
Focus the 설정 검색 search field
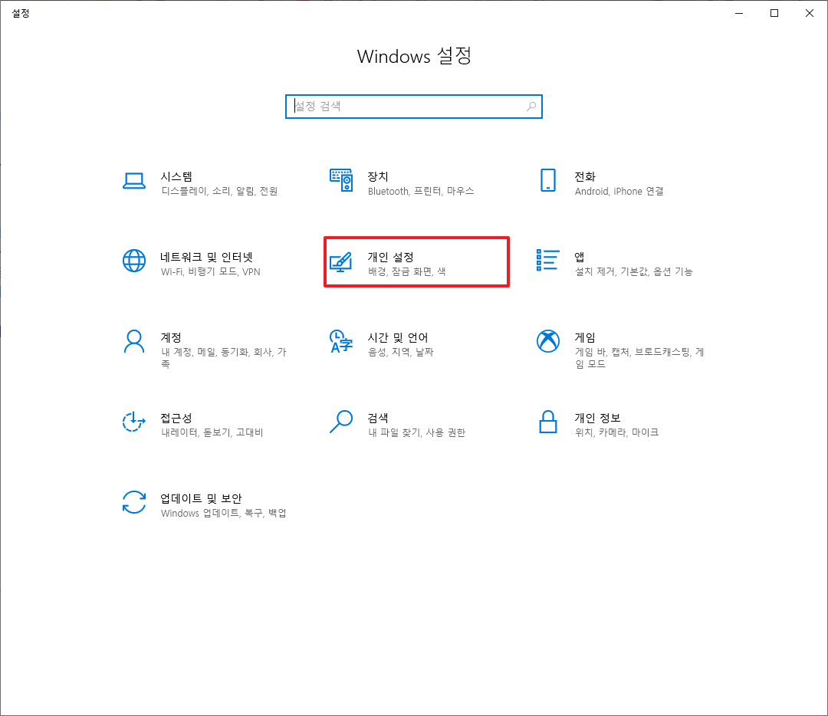tap(414, 107)
